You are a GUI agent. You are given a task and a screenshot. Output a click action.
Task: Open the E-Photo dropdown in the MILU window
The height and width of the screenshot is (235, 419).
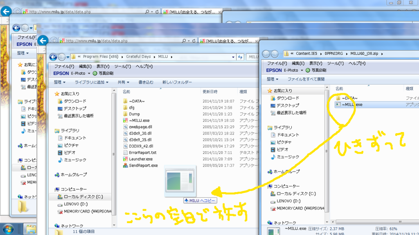coord(81,73)
